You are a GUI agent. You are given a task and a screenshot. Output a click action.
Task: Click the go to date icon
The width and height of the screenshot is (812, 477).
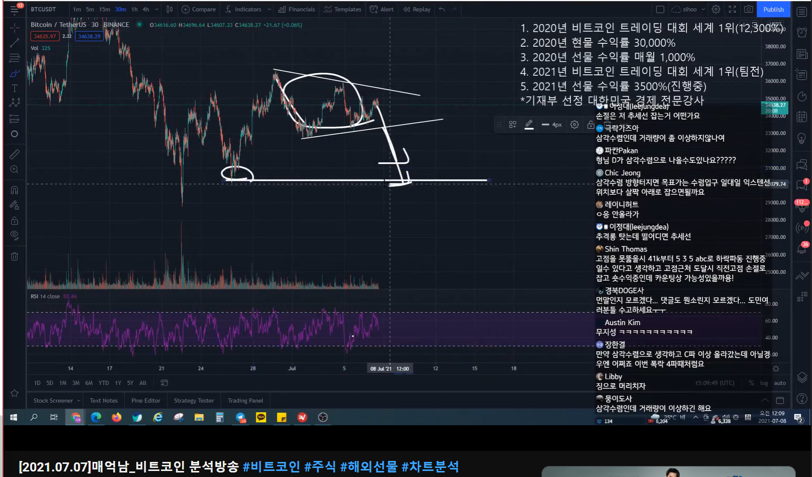click(x=164, y=383)
